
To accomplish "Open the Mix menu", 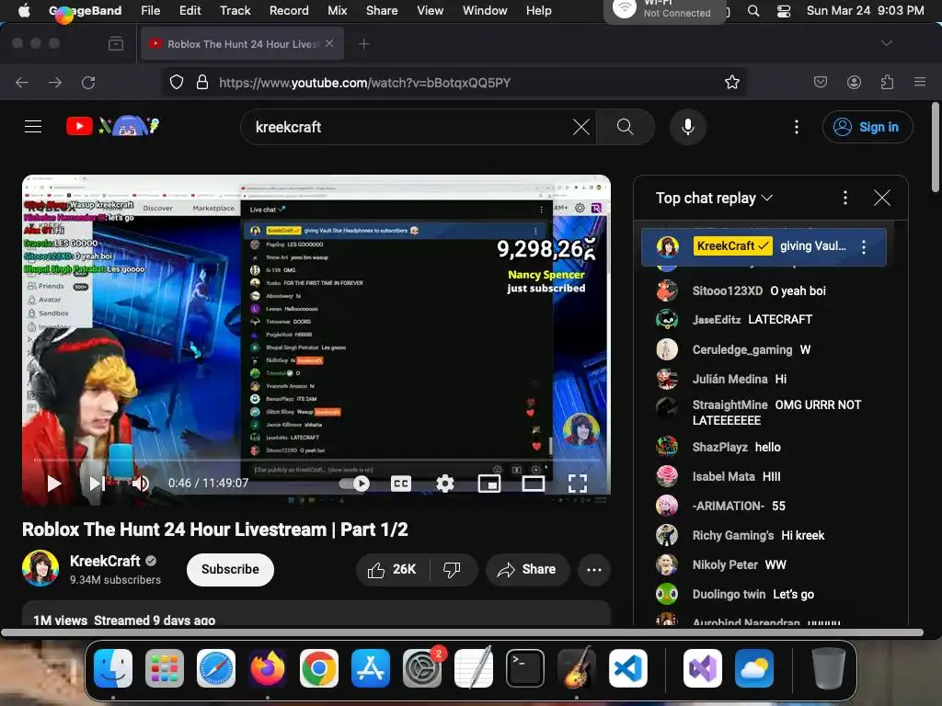I will point(337,10).
